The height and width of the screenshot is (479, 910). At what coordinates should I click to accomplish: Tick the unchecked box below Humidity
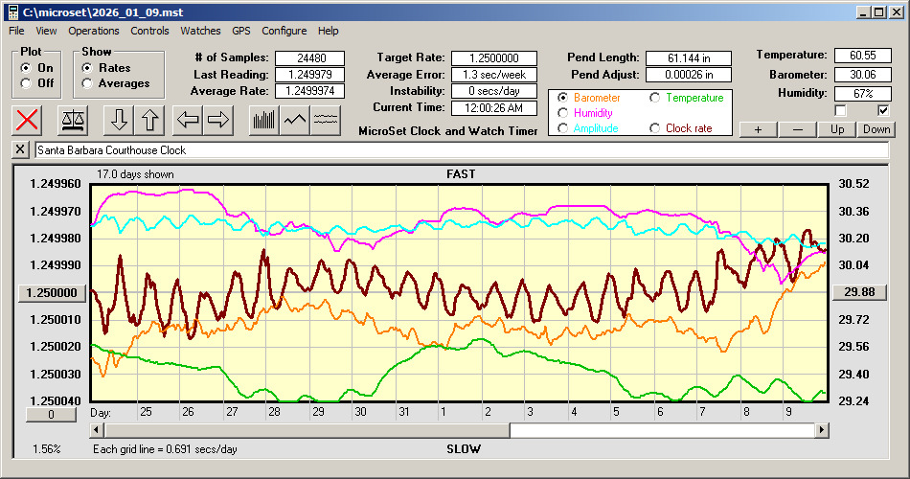(x=841, y=111)
